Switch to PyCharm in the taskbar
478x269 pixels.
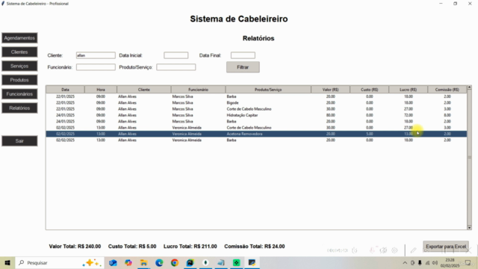[x=190, y=262]
